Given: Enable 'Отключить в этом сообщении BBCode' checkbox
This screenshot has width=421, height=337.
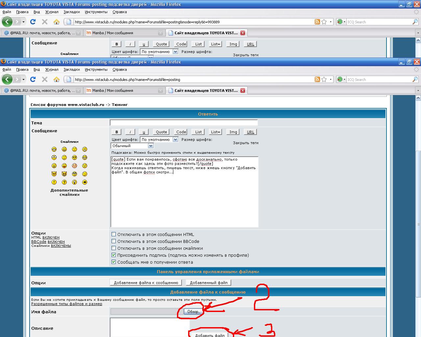Looking at the screenshot, I should (x=114, y=241).
